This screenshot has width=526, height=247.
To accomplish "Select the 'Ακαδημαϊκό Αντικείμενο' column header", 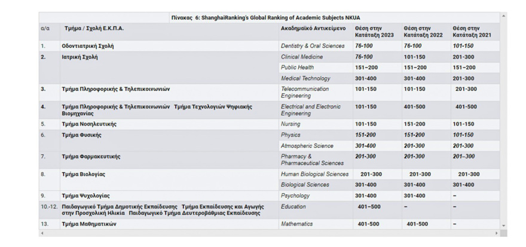I will click(x=313, y=28).
